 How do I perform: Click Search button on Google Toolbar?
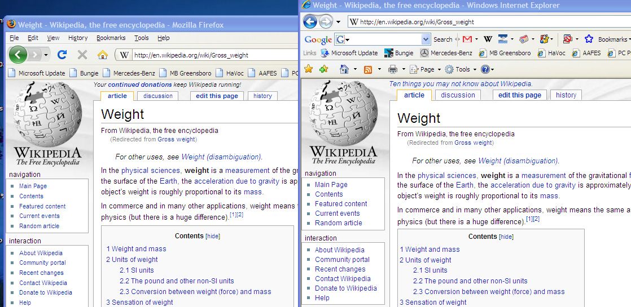[442, 39]
